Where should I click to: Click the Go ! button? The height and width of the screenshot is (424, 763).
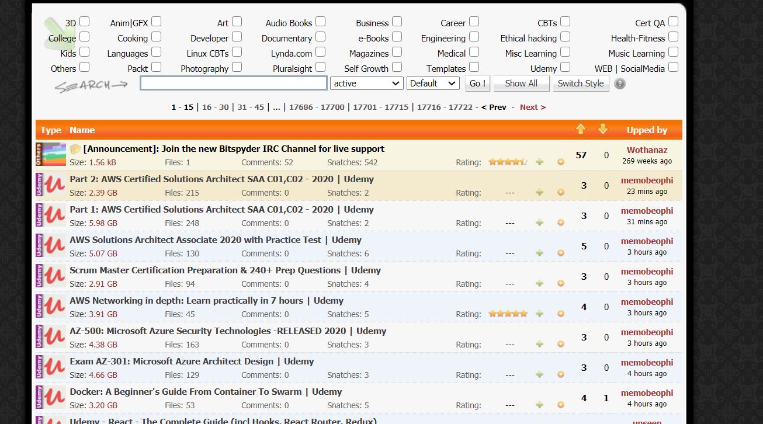point(478,84)
